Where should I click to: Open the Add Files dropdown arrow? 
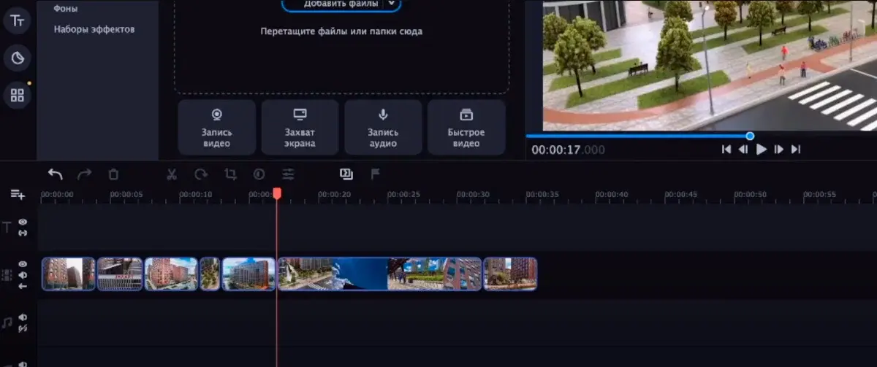[392, 4]
